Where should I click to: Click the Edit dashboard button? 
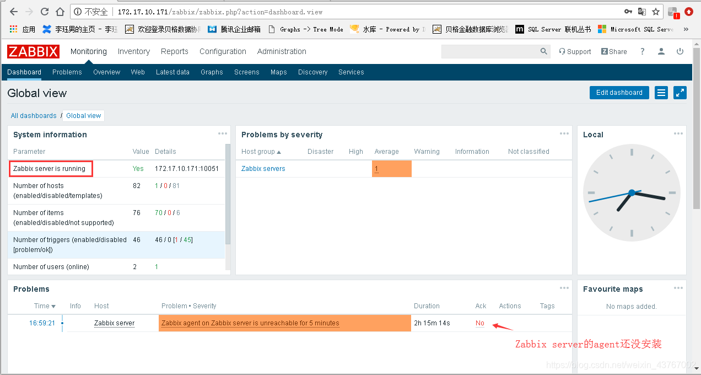tap(619, 93)
